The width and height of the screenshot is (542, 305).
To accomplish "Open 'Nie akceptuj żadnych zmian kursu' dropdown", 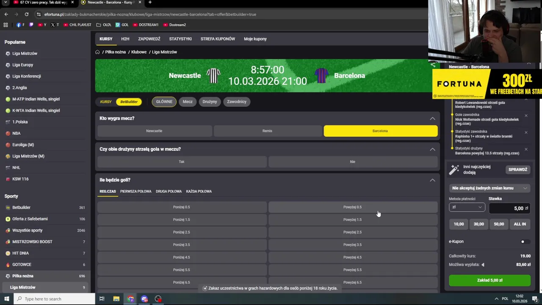I will (x=489, y=188).
